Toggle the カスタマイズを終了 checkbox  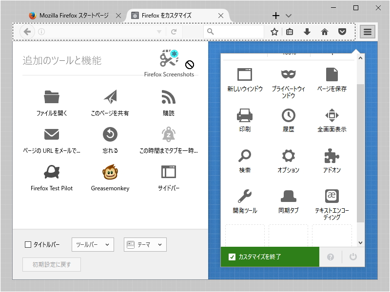pos(231,256)
